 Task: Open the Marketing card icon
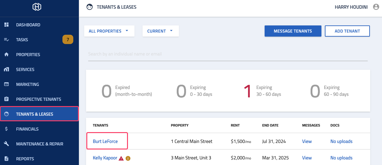tap(6, 84)
